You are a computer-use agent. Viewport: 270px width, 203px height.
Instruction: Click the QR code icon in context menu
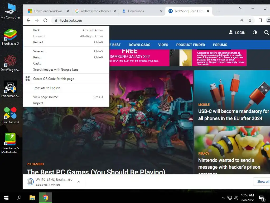[28, 79]
